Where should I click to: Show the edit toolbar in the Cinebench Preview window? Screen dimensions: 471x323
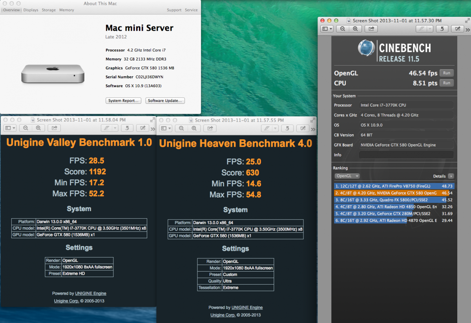point(457,29)
